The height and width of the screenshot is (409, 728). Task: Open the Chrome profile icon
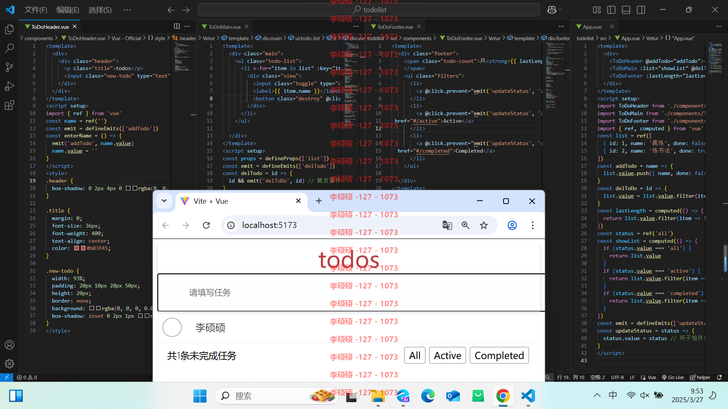click(512, 225)
